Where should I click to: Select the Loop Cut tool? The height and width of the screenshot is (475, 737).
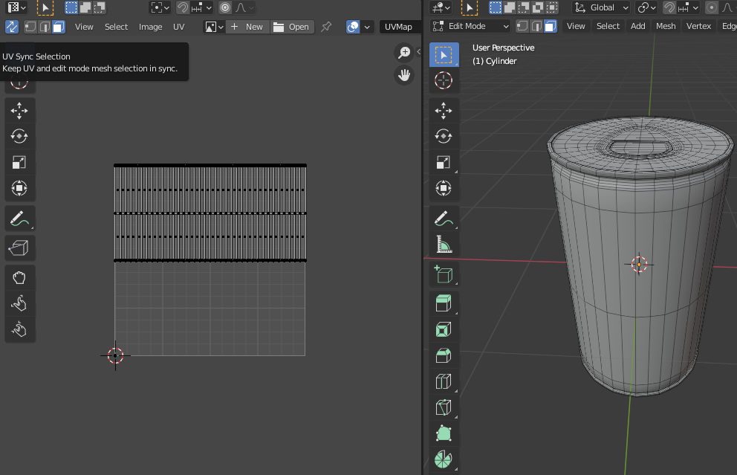pos(444,382)
